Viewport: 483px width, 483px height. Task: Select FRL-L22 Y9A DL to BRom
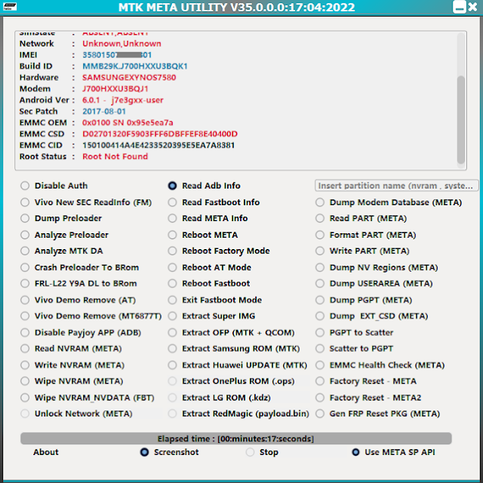25,283
